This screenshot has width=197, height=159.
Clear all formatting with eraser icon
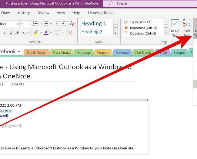[x=72, y=24]
